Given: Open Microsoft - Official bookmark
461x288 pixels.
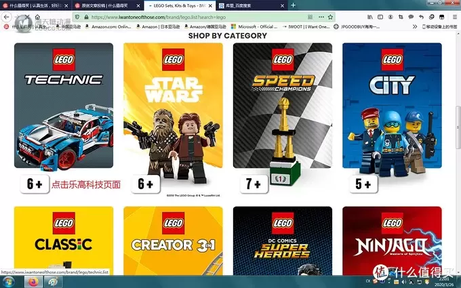Looking at the screenshot, I should 254,26.
